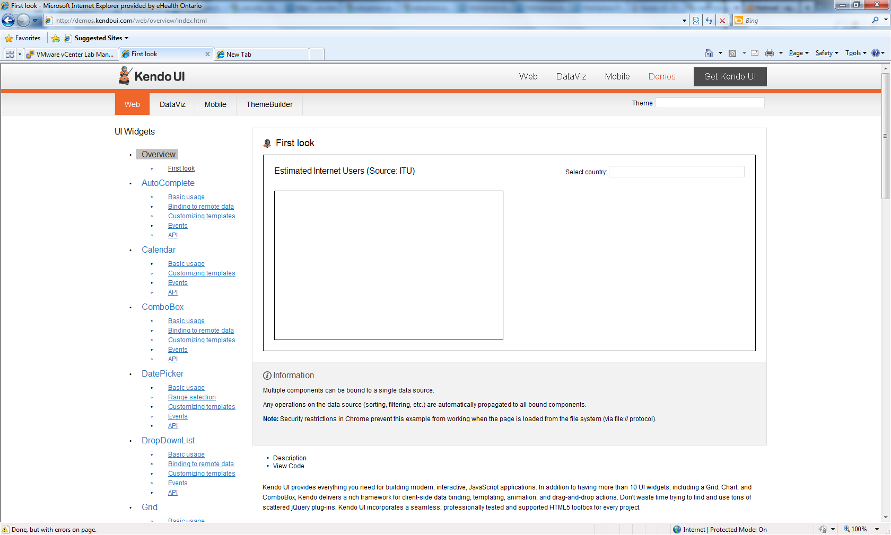Image resolution: width=891 pixels, height=535 pixels.
Task: Open Mobile in the top site navigation
Action: 617,76
